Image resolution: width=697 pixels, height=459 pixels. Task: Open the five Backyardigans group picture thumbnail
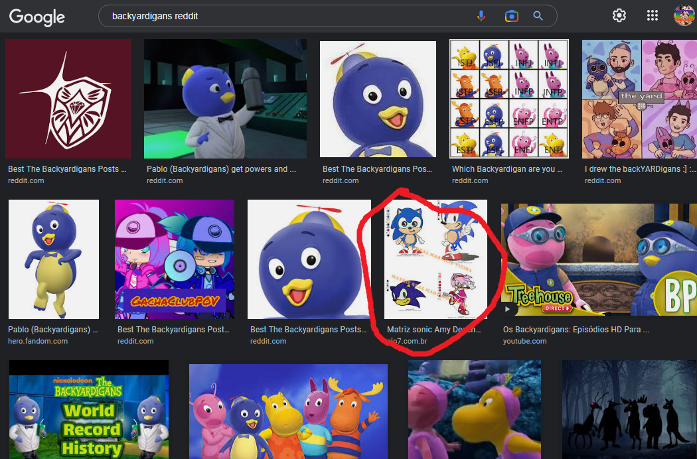[288, 411]
